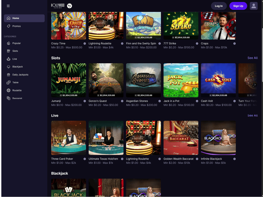The height and width of the screenshot is (197, 263).
Task: Open the Three Card Poker thumbnail
Action: click(x=69, y=138)
